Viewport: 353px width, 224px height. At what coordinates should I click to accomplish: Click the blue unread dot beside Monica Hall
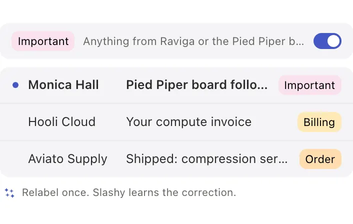[15, 85]
